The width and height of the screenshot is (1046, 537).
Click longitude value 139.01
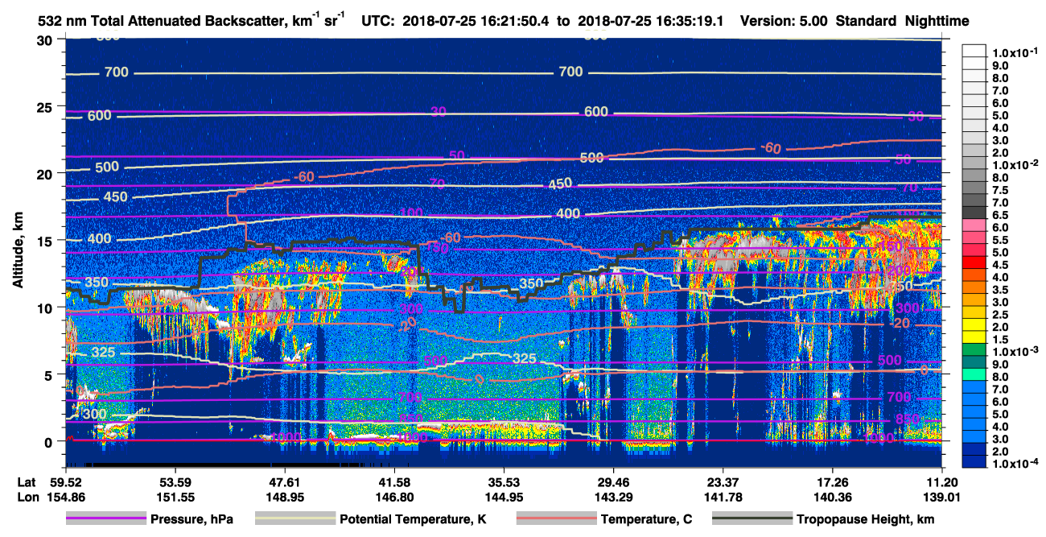pos(941,498)
